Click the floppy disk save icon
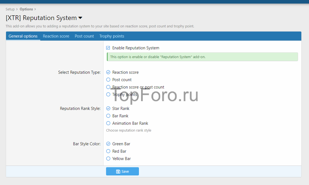 point(118,172)
